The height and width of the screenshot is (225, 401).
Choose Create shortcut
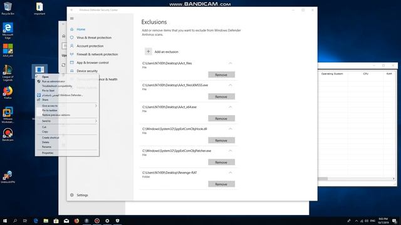67,137
